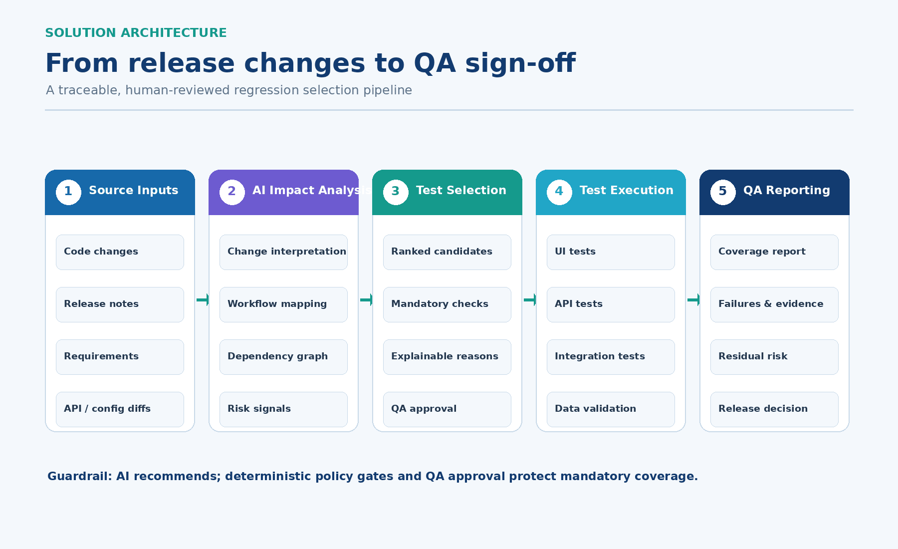Click the Mandatory checks card
The image size is (898, 549).
[x=447, y=304]
